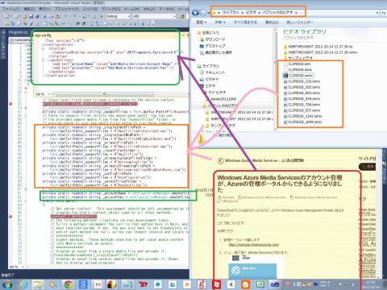Image resolution: width=387 pixels, height=290 pixels.
Task: Click the Windows Azure Media Services article title
Action: [280, 184]
